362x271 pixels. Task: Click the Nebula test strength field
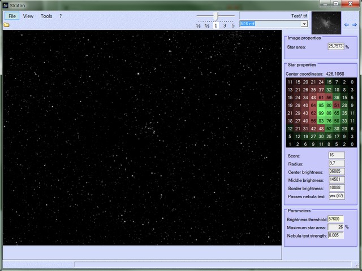point(335,235)
